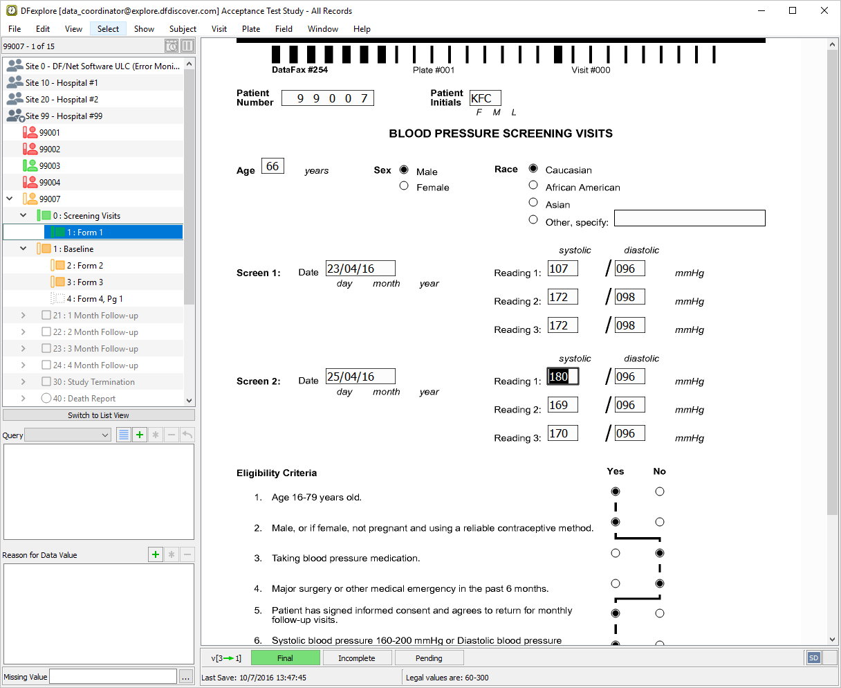Add a reason for data value
Viewport: 841px width, 688px height.
[x=156, y=554]
